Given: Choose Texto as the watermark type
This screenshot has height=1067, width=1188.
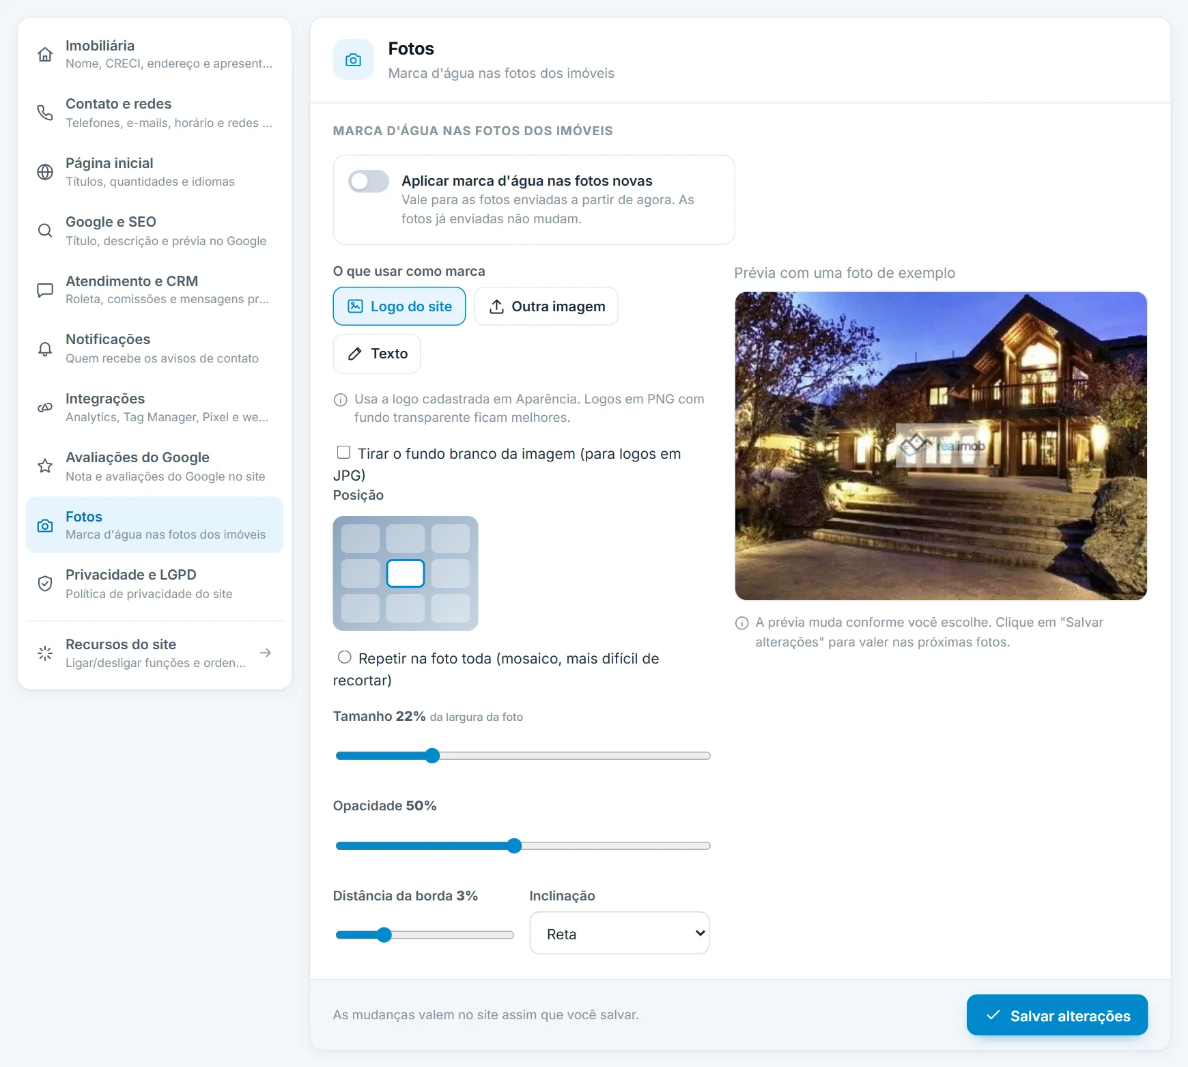Looking at the screenshot, I should [377, 354].
